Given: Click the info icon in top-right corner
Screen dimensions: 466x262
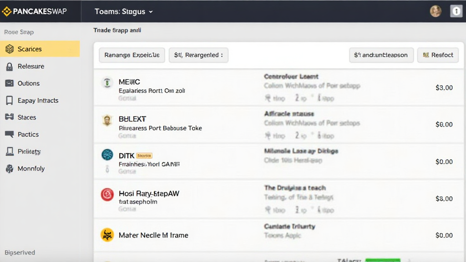Looking at the screenshot, I should 456,11.
